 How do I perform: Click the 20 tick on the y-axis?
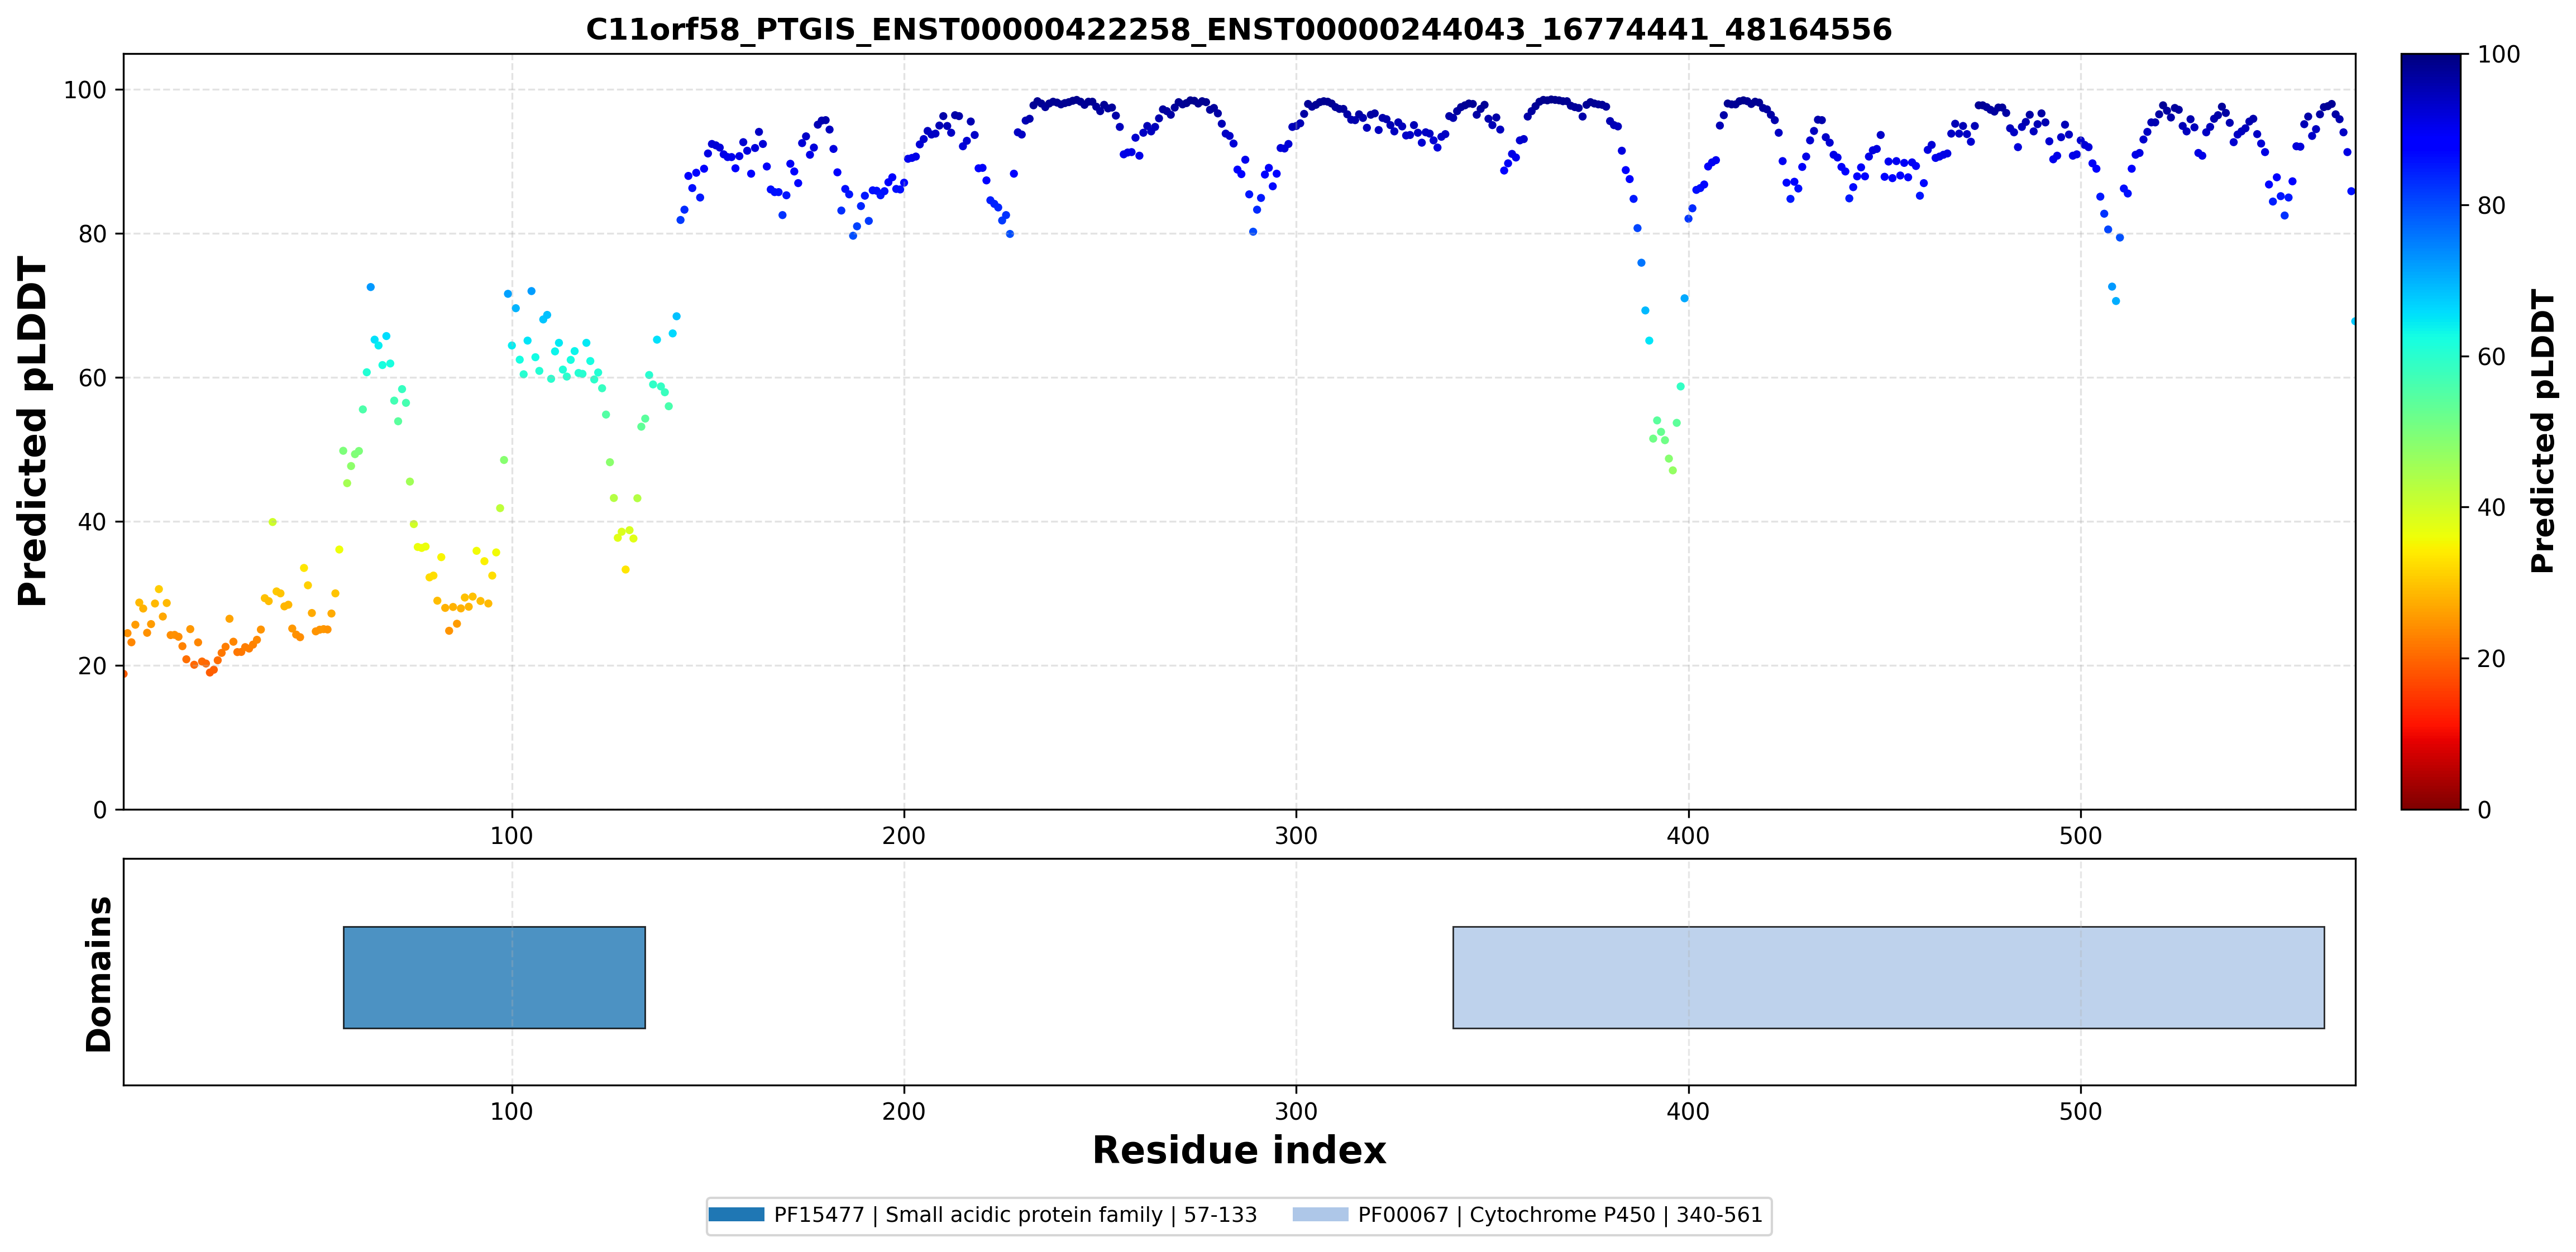click(92, 665)
